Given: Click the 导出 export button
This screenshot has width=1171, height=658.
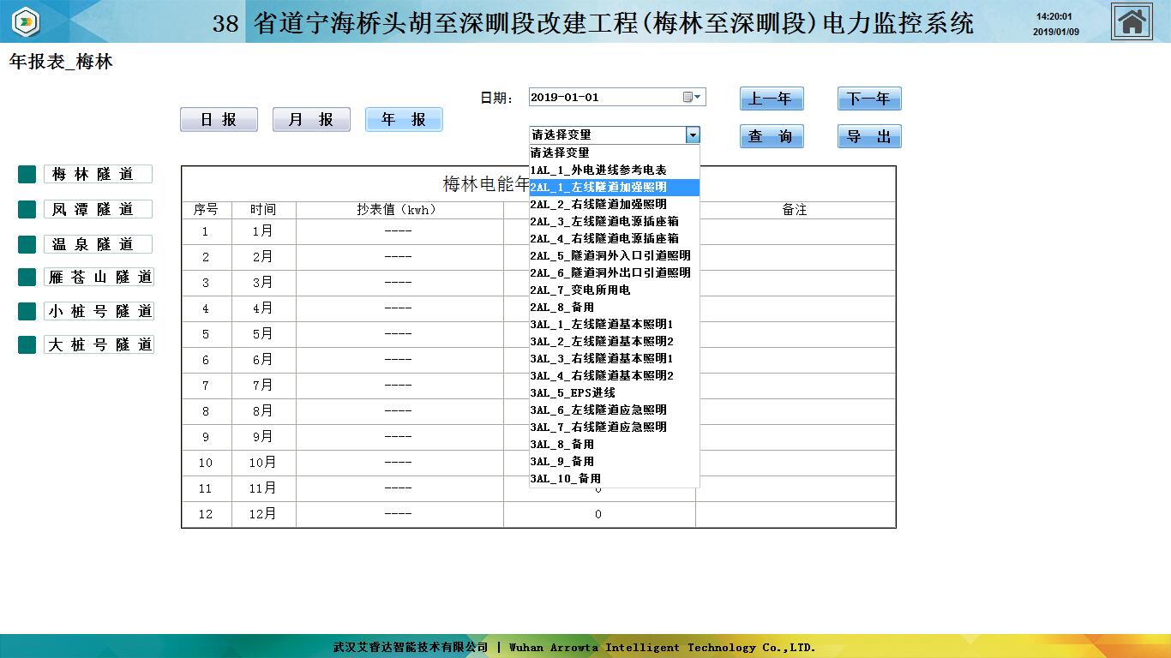Looking at the screenshot, I should click(x=869, y=136).
